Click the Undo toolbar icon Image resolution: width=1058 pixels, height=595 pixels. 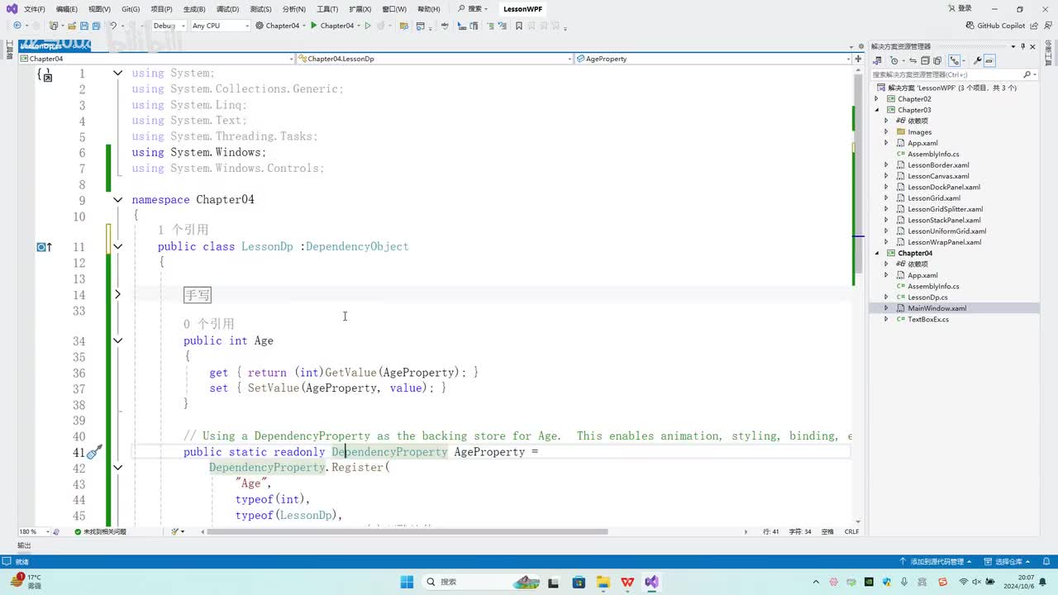113,26
